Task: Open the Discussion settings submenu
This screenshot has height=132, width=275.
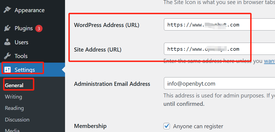Action: tap(17, 120)
